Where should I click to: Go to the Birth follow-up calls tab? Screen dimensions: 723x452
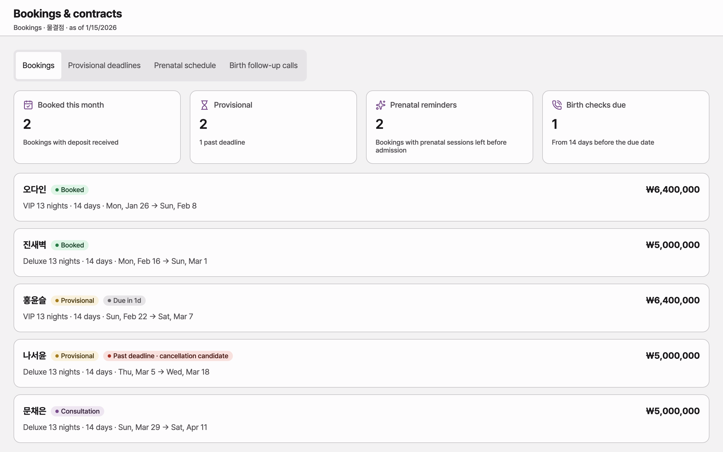pos(263,66)
